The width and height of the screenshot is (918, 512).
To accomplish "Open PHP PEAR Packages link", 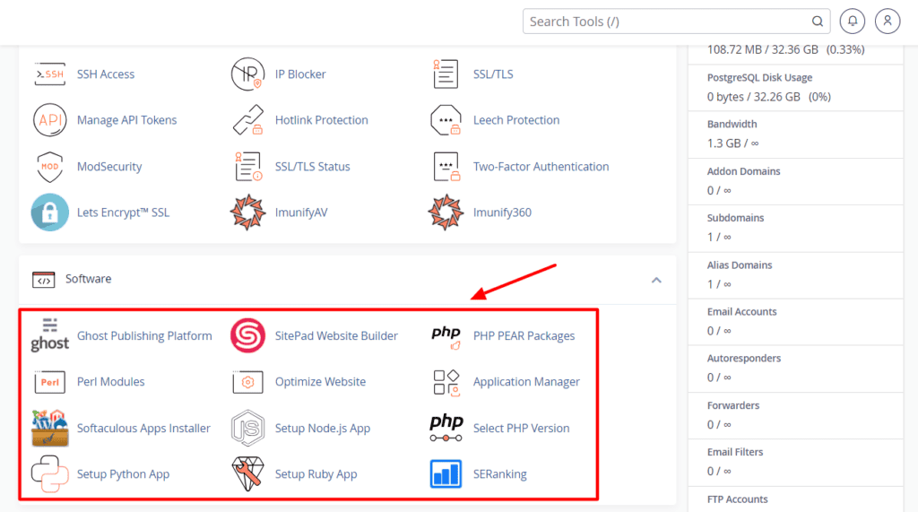I will [524, 336].
